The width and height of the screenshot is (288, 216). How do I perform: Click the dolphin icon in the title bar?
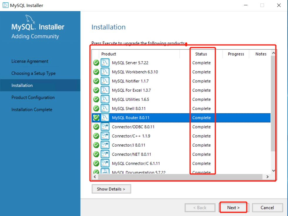(x=5, y=5)
